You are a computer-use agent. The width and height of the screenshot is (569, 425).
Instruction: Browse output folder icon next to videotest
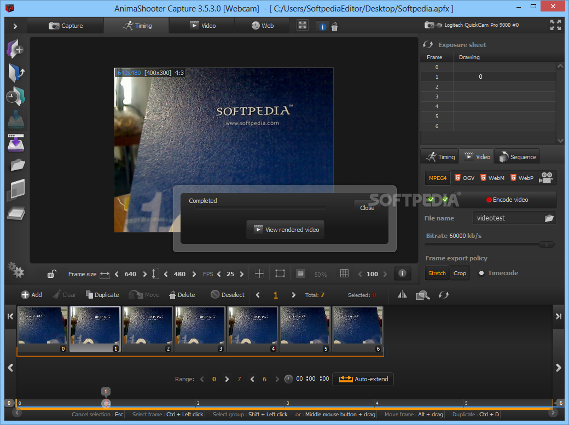click(549, 218)
